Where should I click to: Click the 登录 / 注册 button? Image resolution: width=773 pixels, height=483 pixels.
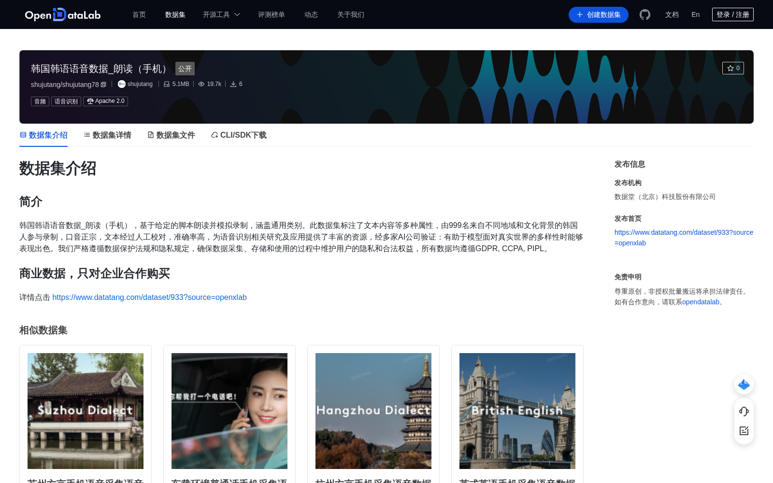click(x=733, y=14)
